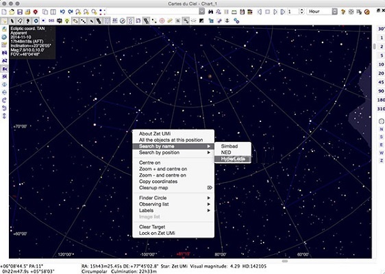Switch to Alt-Az coordinates icon
385x274 pixels.
[4, 61]
